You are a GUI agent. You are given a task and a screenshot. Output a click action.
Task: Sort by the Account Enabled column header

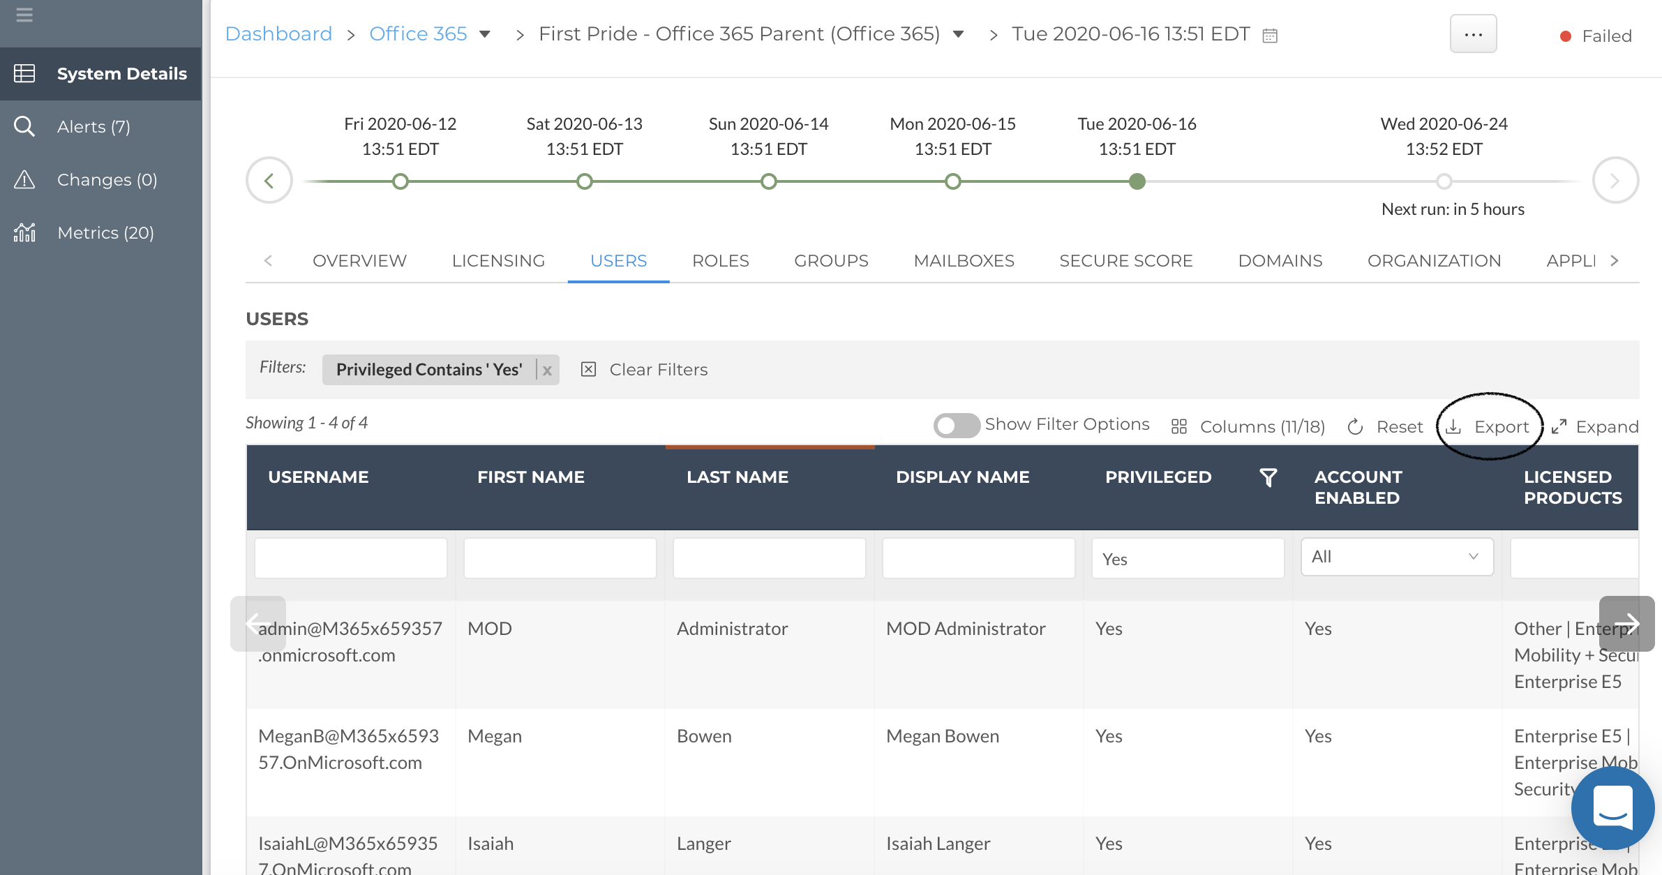click(1358, 487)
